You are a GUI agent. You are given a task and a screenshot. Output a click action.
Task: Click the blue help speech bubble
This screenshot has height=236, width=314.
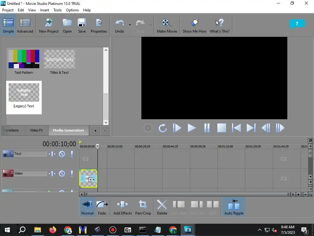[297, 24]
